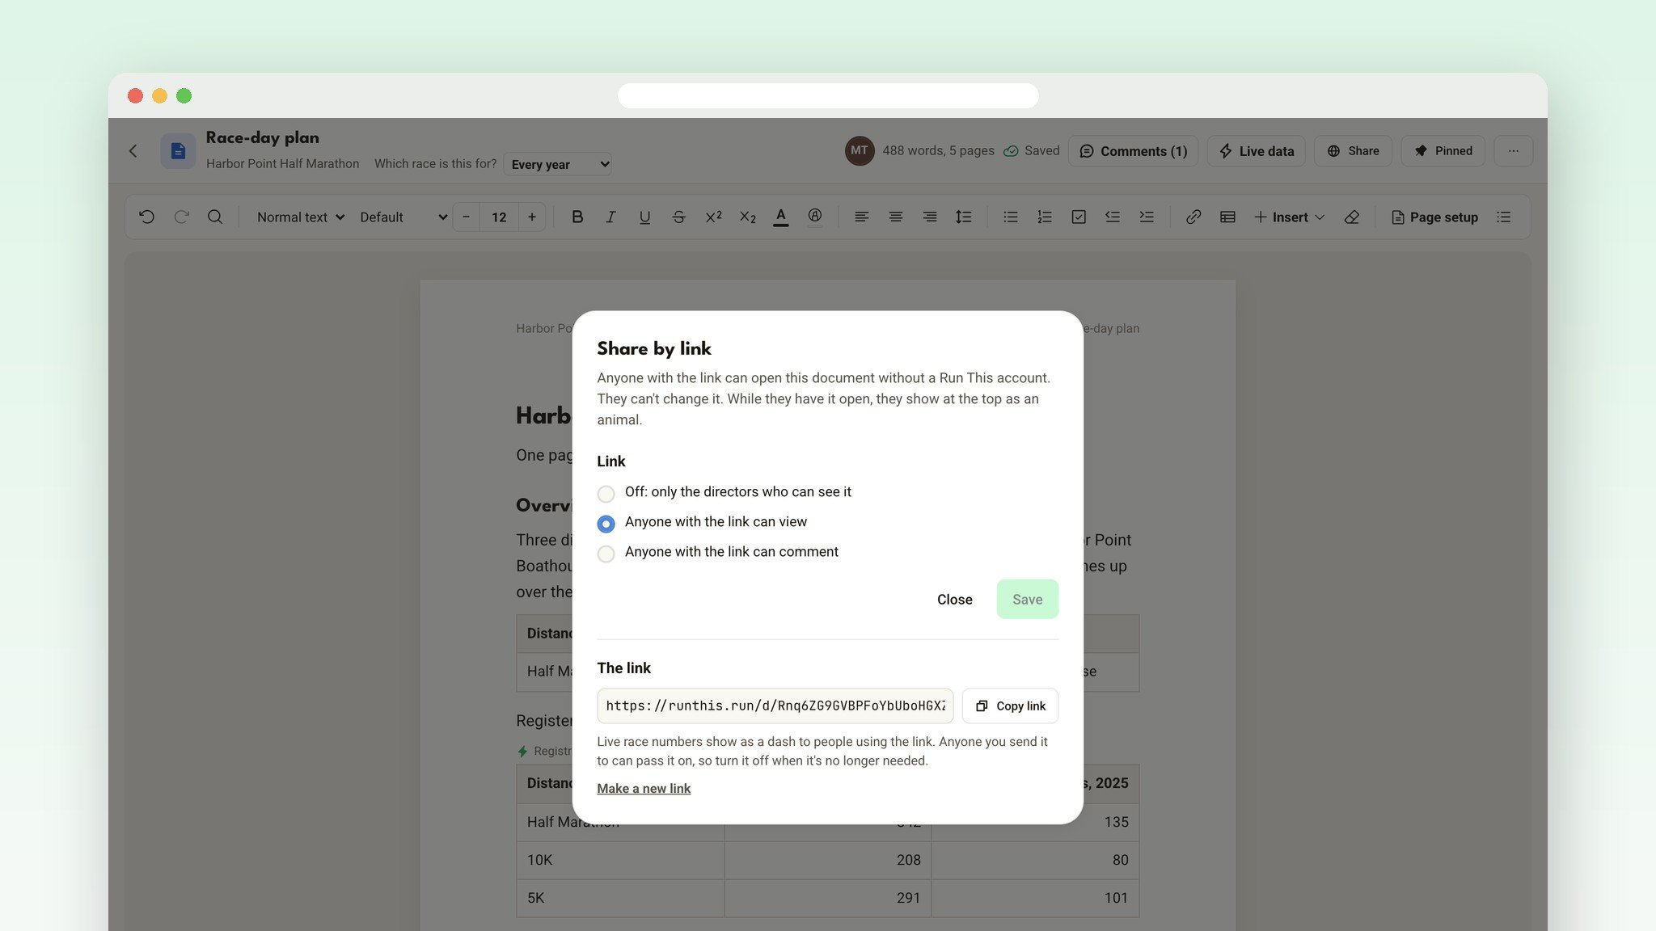Open the Default font dropdown
The image size is (1656, 931).
click(403, 217)
